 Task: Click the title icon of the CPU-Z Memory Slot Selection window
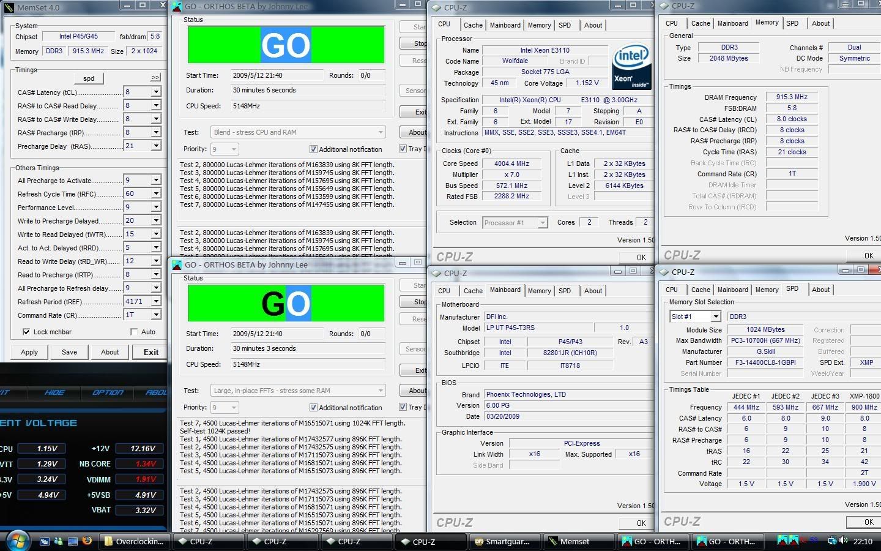[x=664, y=272]
